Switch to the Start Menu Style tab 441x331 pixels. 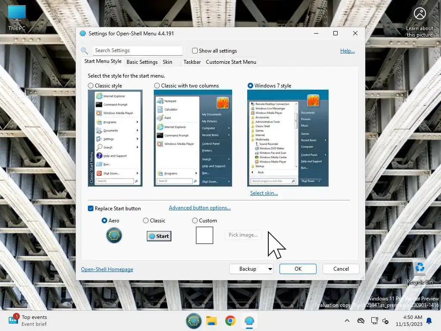(103, 61)
